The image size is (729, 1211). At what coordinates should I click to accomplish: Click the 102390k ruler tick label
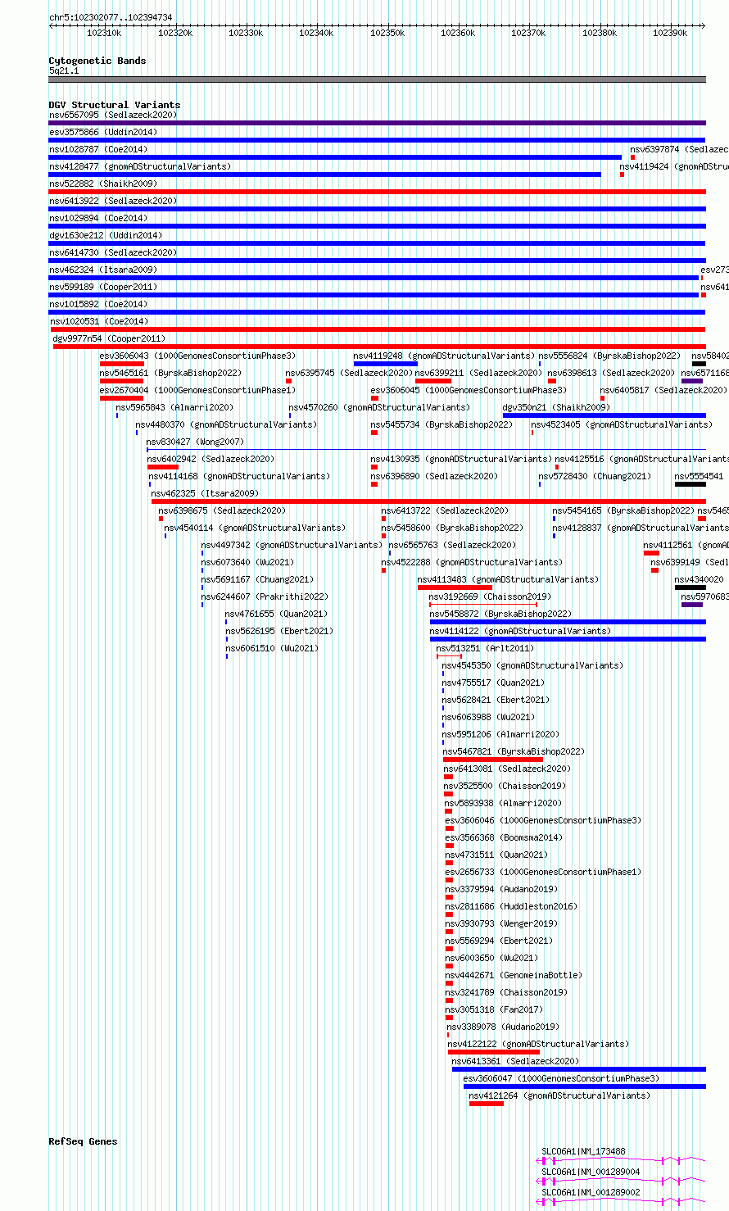[x=670, y=33]
